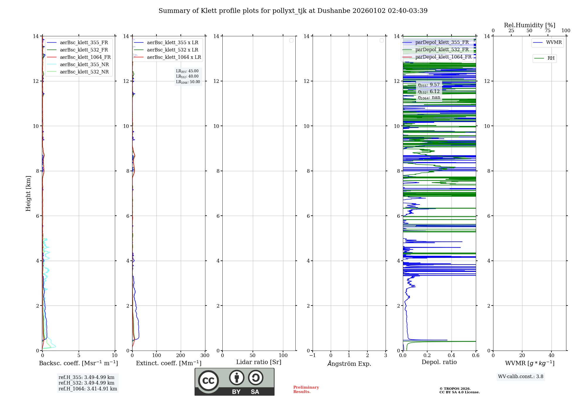Click the cyan aerBsc_klett_355_NR legend line
Image resolution: width=586 pixels, height=398 pixels.
tap(52, 64)
